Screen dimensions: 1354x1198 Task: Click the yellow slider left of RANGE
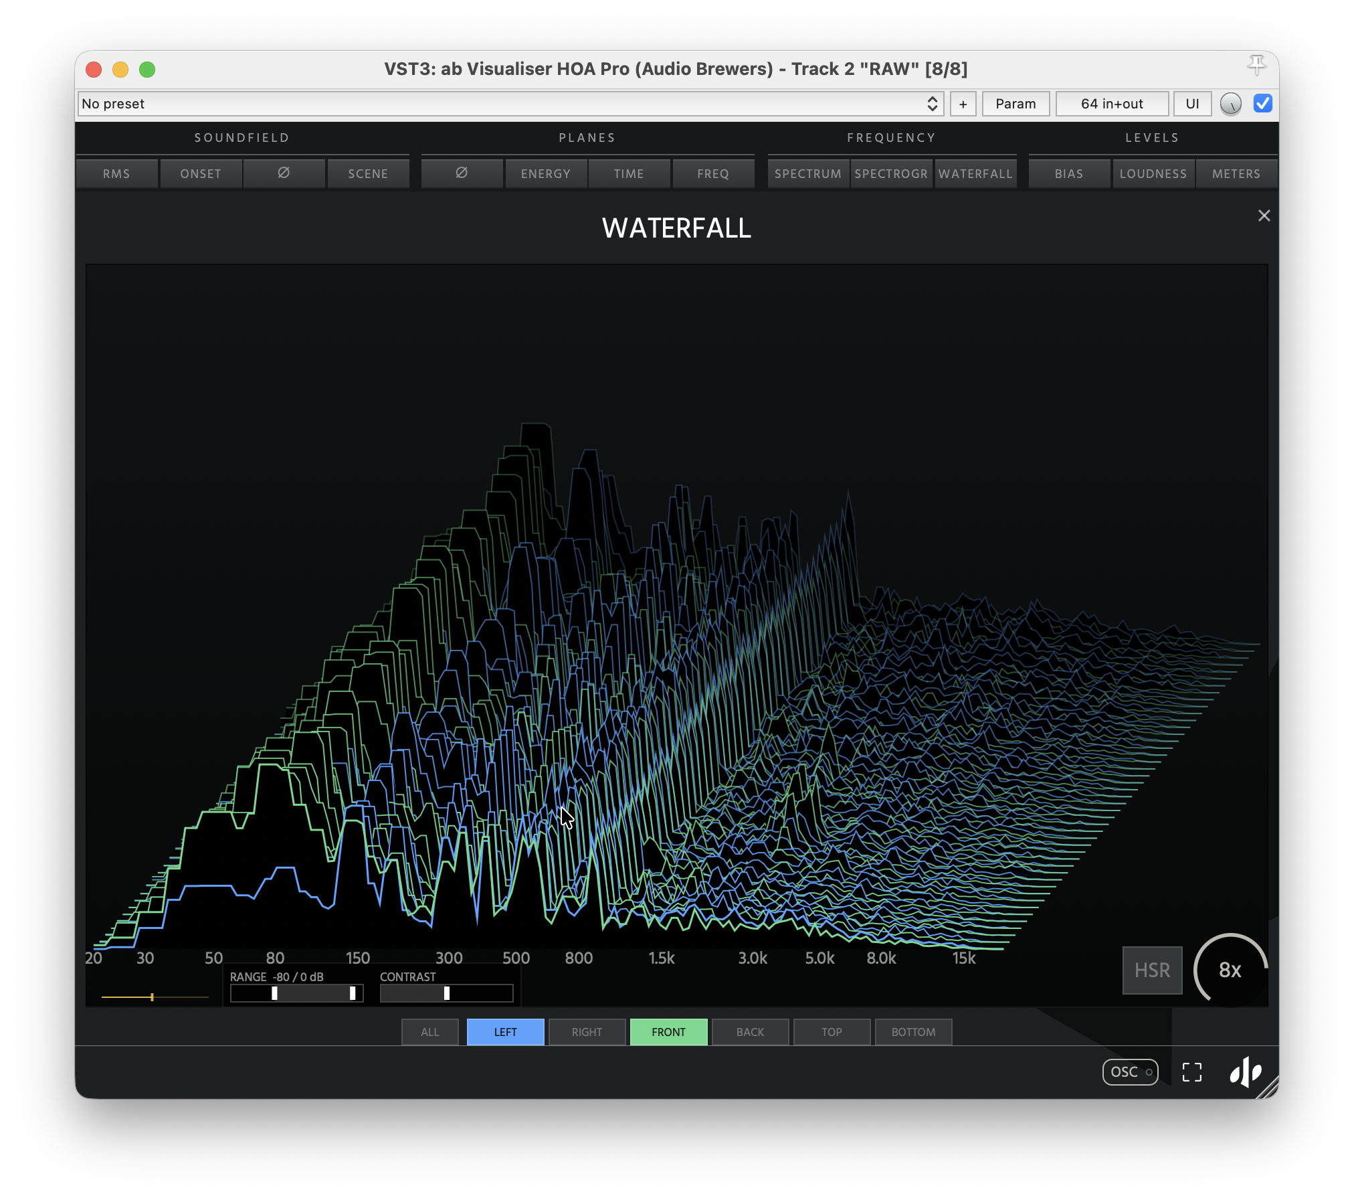[x=155, y=997]
